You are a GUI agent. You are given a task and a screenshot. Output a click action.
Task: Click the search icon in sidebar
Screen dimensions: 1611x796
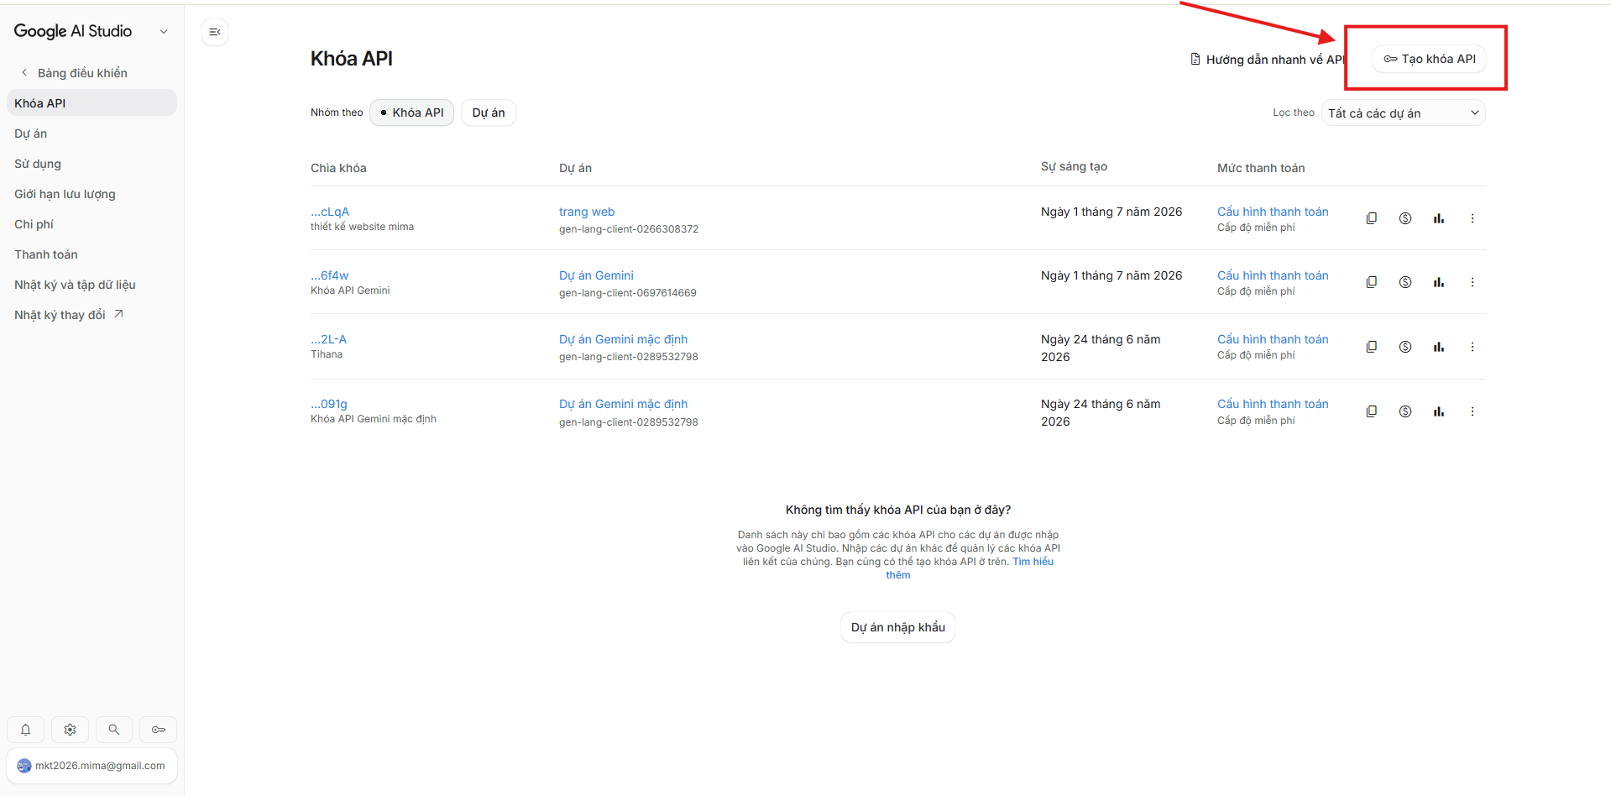[x=113, y=730]
